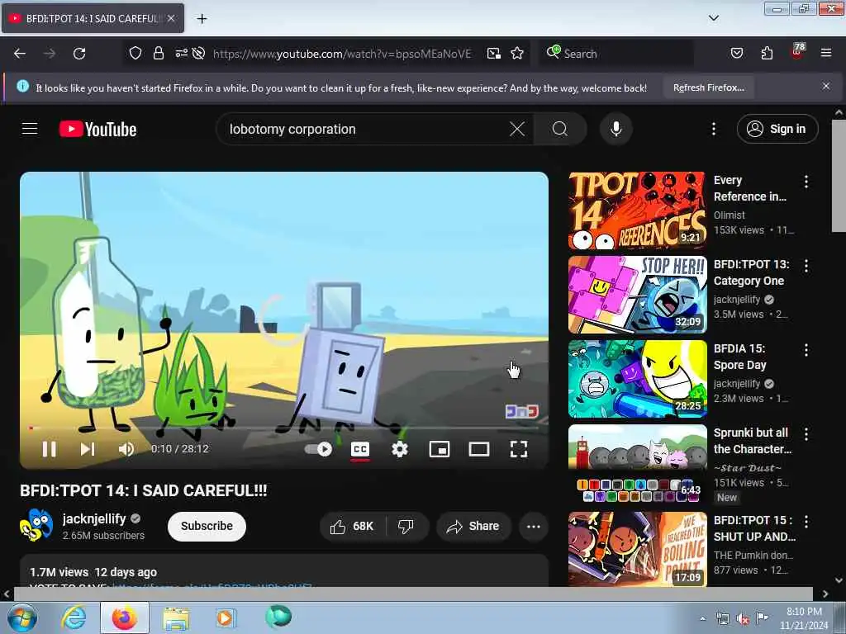
Task: Subscribe to jacknjellify channel
Action: [207, 526]
